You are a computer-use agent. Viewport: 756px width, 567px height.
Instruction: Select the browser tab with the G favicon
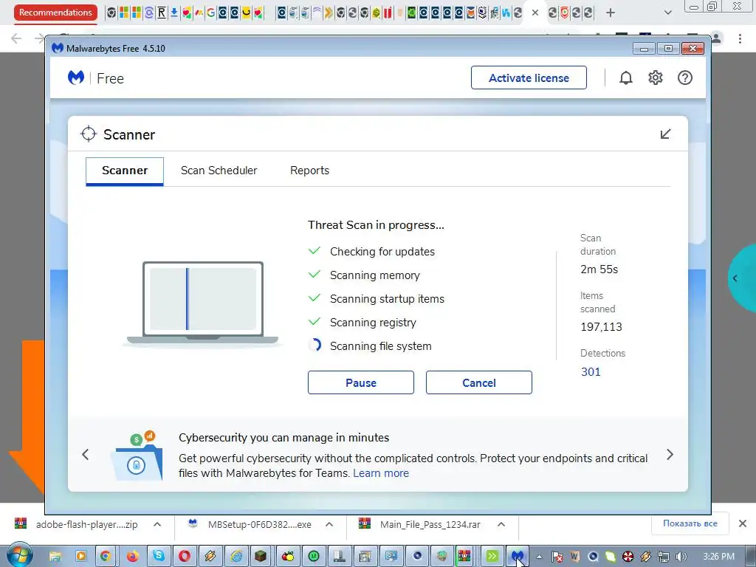[x=210, y=13]
